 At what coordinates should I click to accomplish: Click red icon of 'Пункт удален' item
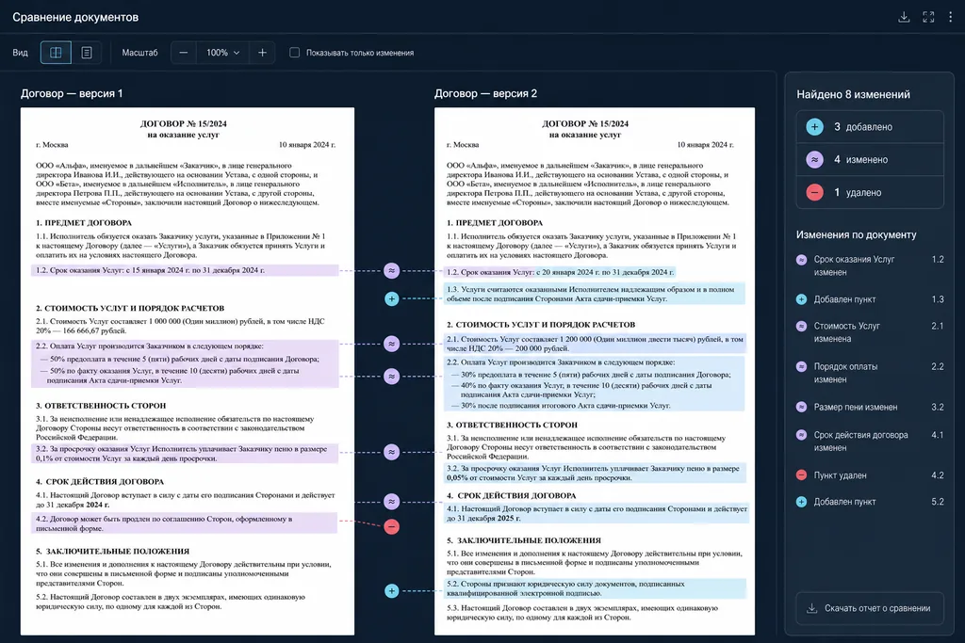pos(801,475)
